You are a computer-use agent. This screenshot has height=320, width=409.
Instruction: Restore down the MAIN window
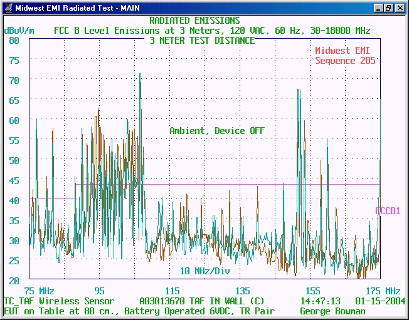389,8
